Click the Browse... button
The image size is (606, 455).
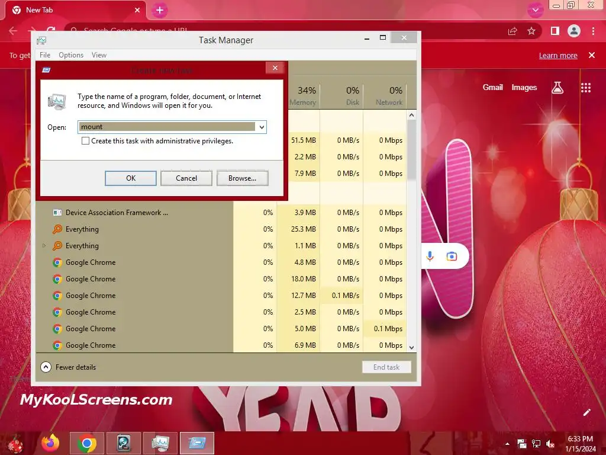pos(242,178)
